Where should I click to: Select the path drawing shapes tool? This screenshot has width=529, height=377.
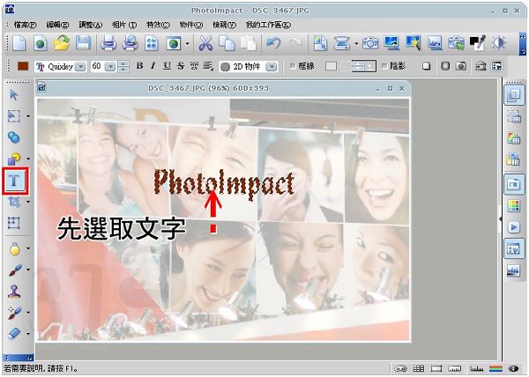(14, 159)
